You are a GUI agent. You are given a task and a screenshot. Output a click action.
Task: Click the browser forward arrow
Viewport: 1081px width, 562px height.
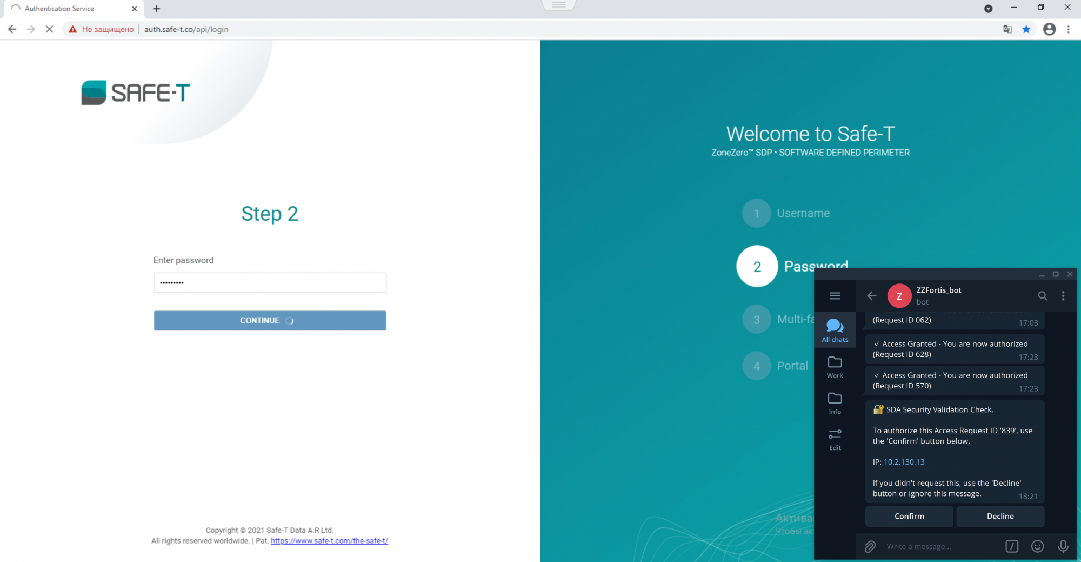click(31, 29)
